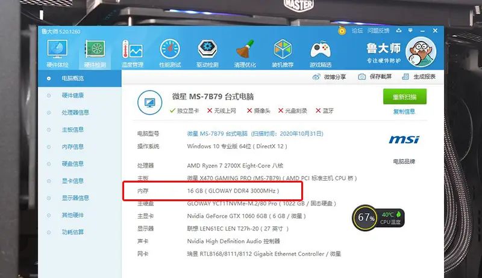Click the 复制信息 copy info link
The height and width of the screenshot is (278, 482).
[x=404, y=112]
